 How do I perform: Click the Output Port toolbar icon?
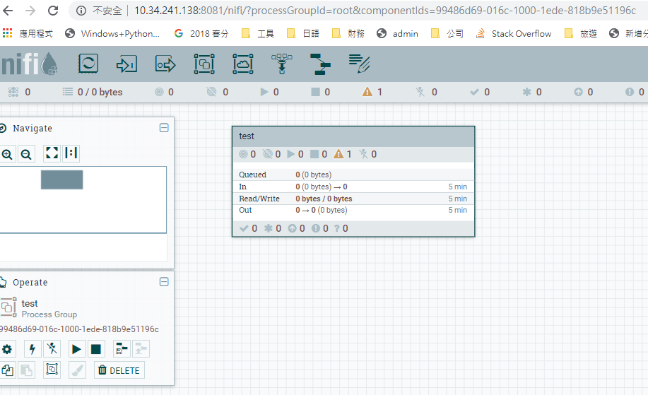165,64
